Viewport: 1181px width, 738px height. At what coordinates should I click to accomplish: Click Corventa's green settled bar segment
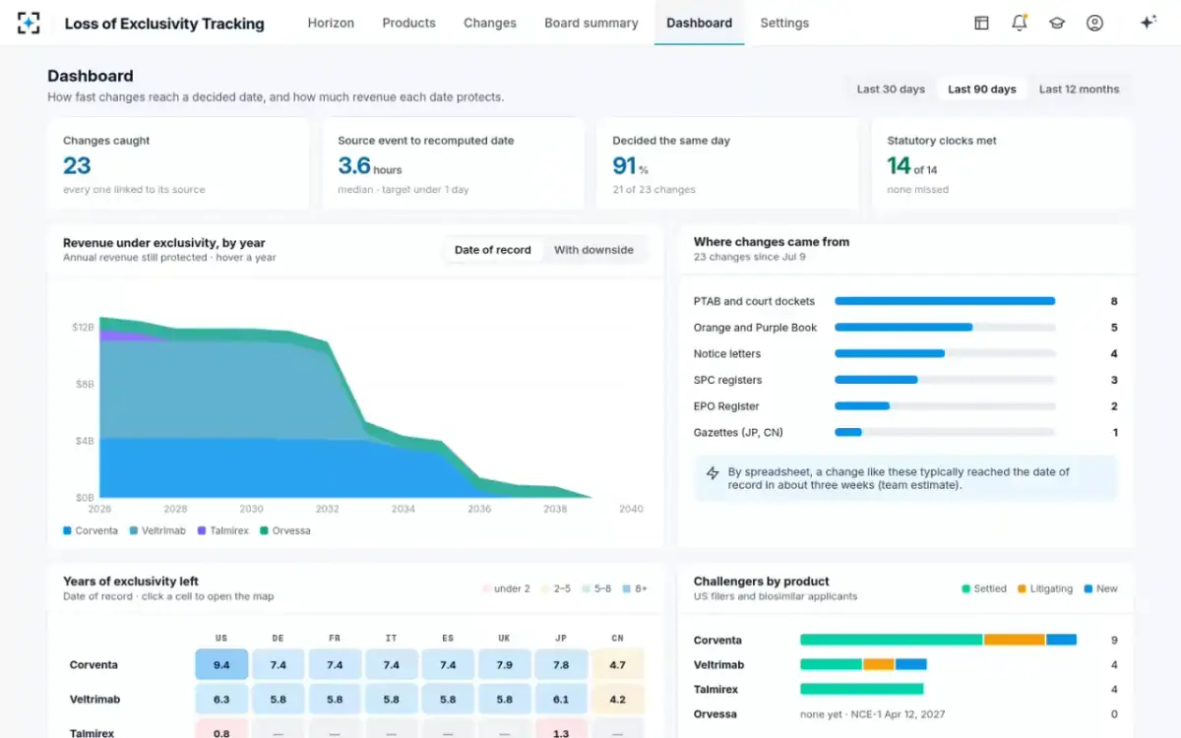(892, 640)
